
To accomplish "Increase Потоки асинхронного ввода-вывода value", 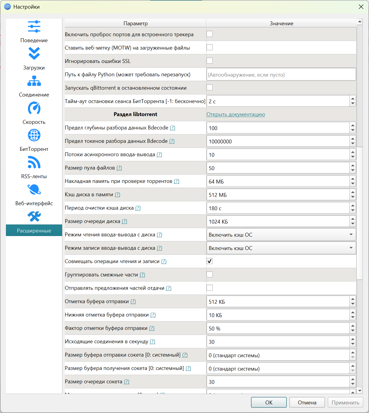I will 353,152.
